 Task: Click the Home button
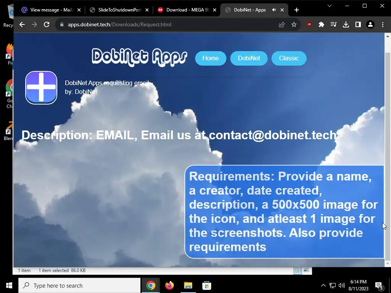(x=210, y=58)
